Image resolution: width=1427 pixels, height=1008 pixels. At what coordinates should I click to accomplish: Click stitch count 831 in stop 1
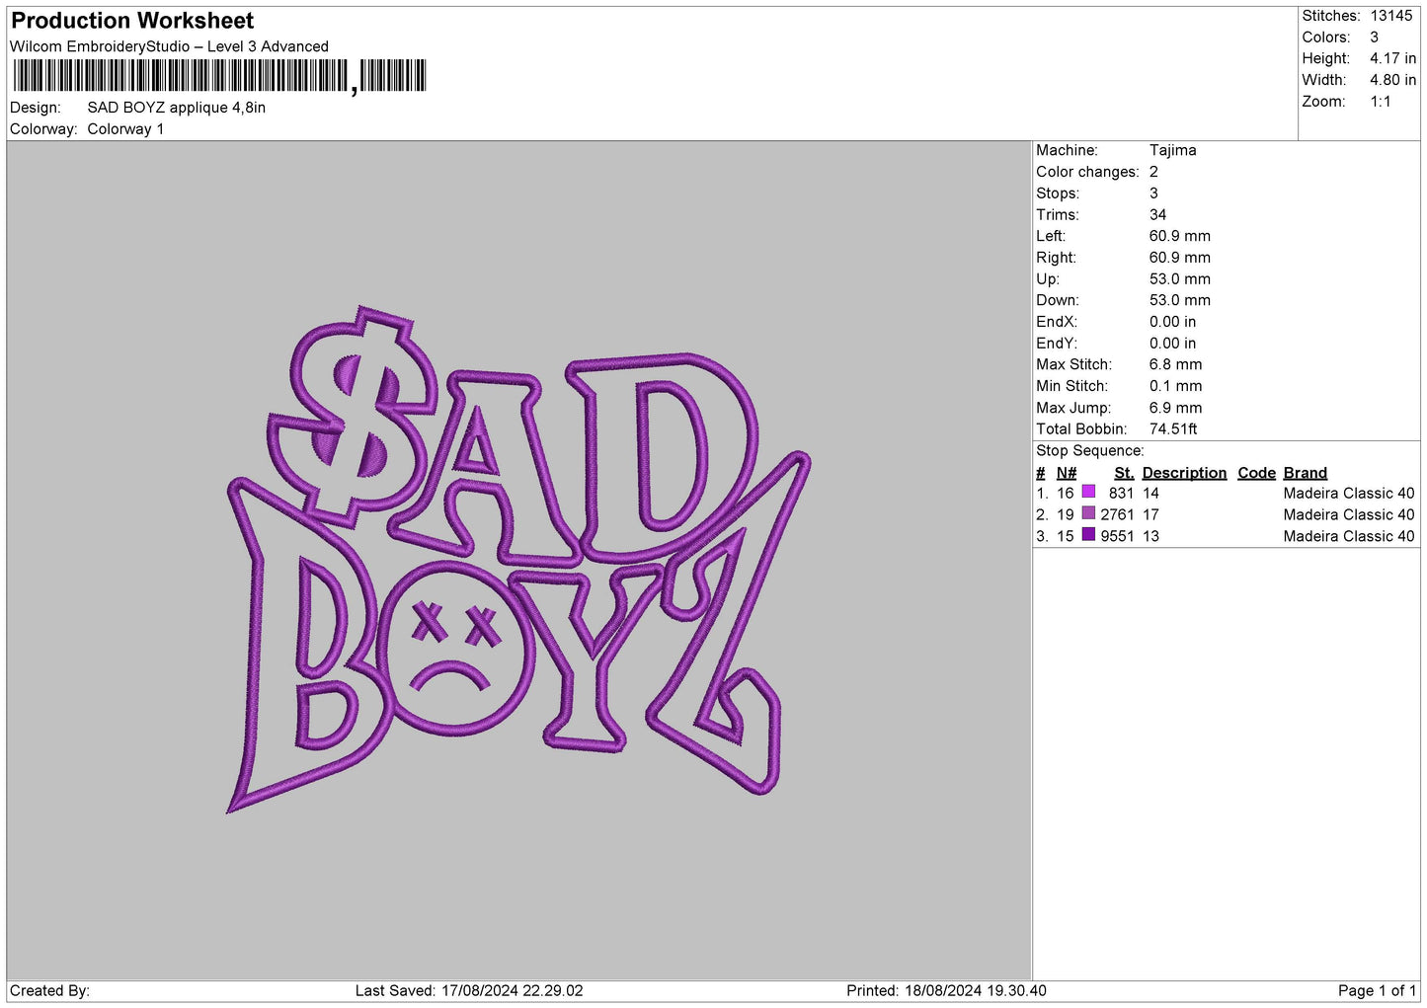click(1121, 494)
